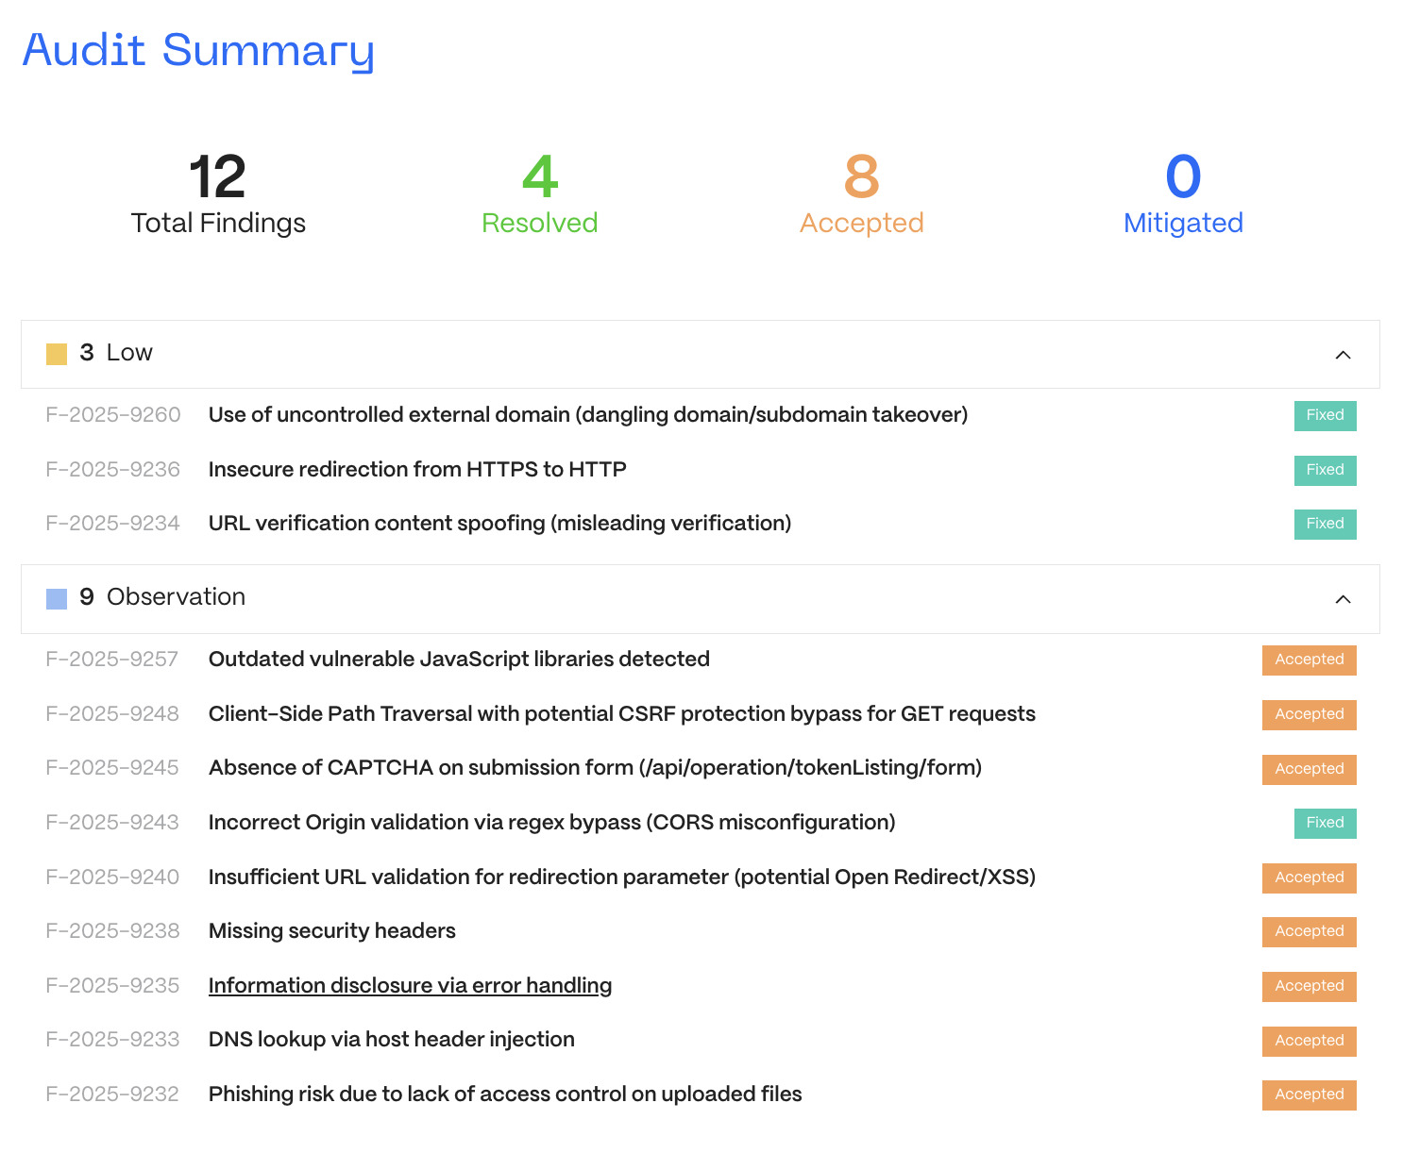This screenshot has width=1403, height=1153.
Task: Click Accepted badge for Missing security headers
Action: [1309, 931]
